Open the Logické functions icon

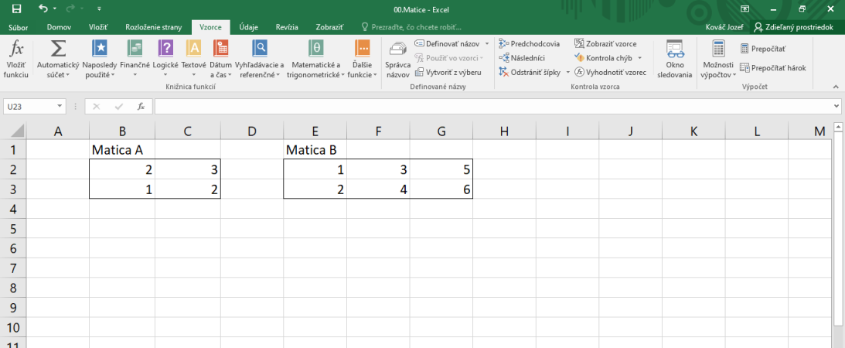165,49
